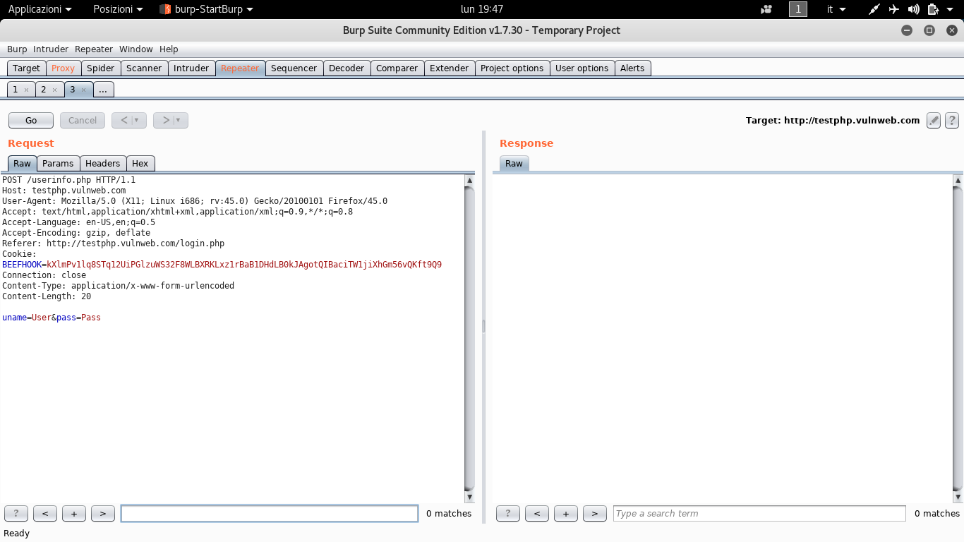Open the Window menu
The width and height of the screenshot is (964, 542).
tap(136, 49)
